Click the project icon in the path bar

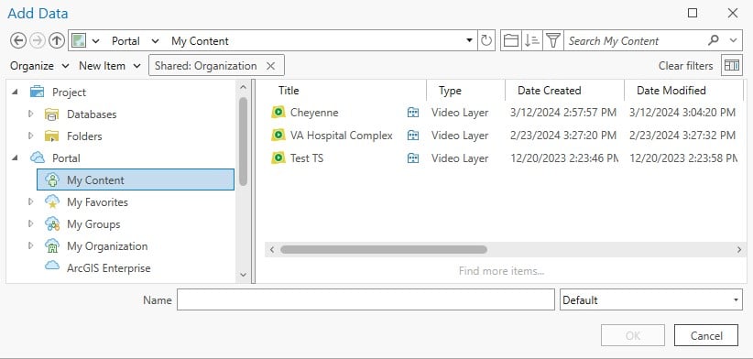[x=79, y=41]
